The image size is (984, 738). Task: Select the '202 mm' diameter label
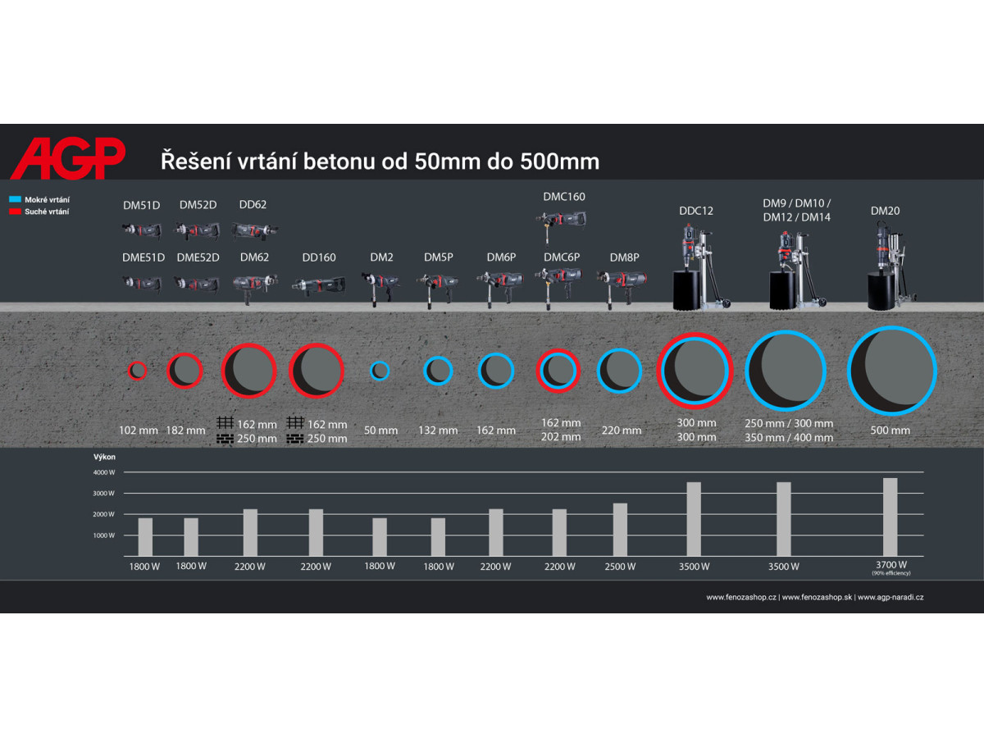point(561,437)
